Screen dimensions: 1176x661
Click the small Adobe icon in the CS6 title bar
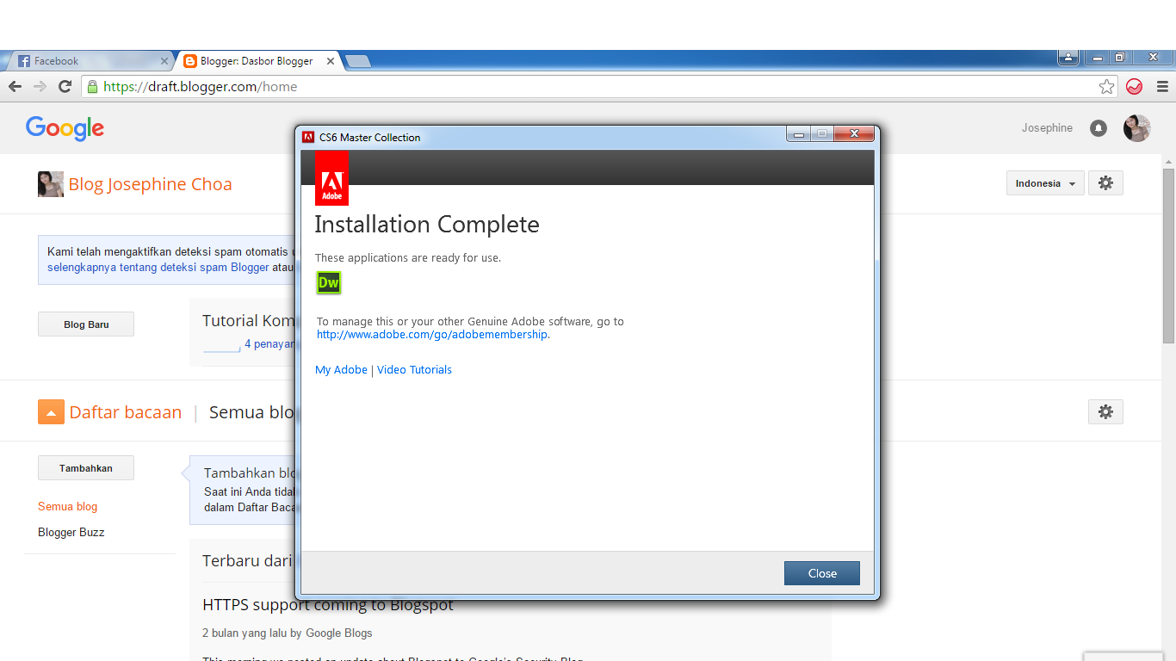(x=308, y=137)
